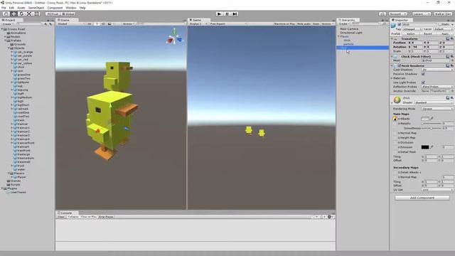
Task: Open the GameObject menu
Action: tap(36, 8)
